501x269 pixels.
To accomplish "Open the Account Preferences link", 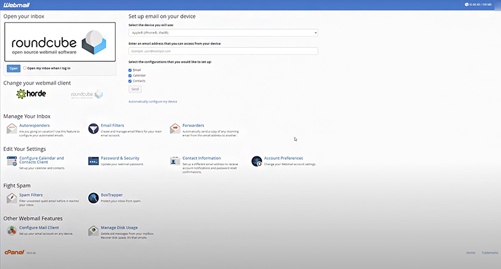I will (283, 158).
